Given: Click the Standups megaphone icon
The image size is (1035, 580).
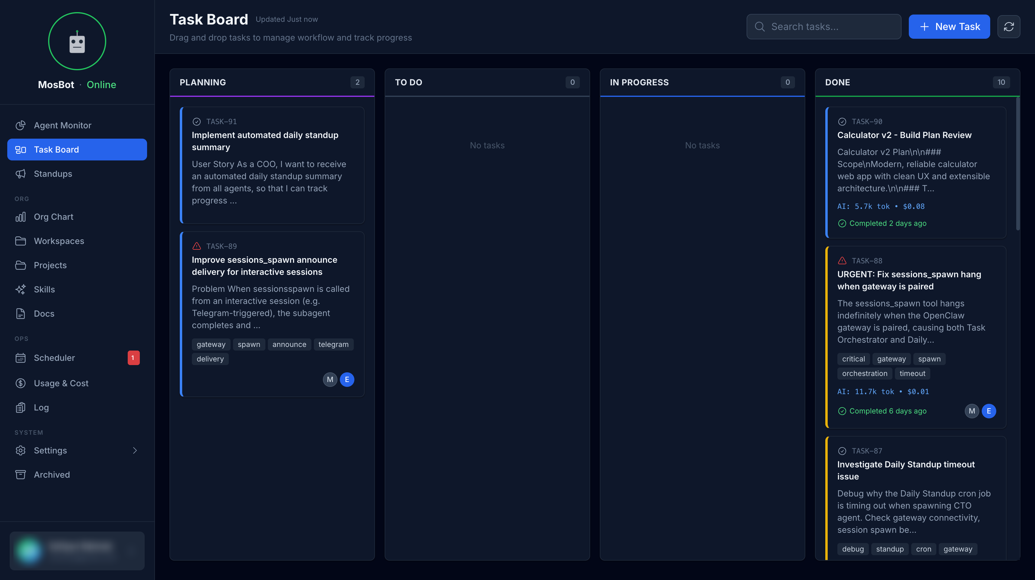Looking at the screenshot, I should pos(21,174).
